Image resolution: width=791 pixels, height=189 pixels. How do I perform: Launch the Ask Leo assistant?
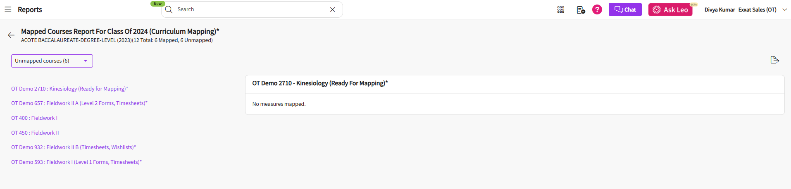tap(670, 9)
